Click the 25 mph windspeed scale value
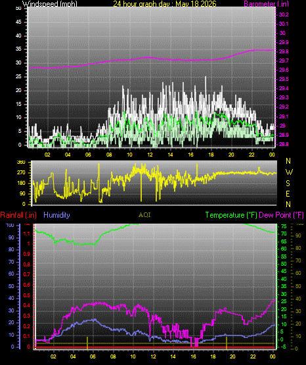306x365 pixels. pos(18,76)
